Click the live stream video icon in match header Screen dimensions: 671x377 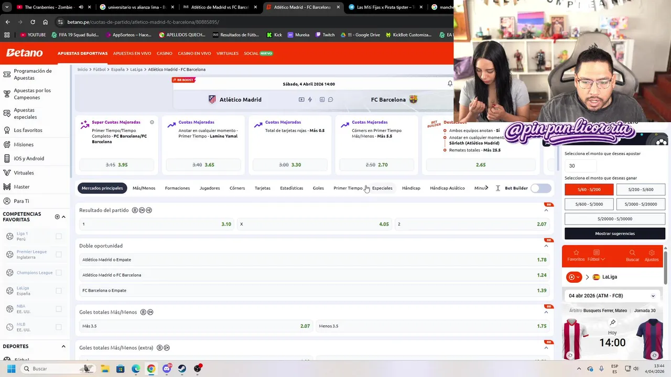click(x=301, y=99)
